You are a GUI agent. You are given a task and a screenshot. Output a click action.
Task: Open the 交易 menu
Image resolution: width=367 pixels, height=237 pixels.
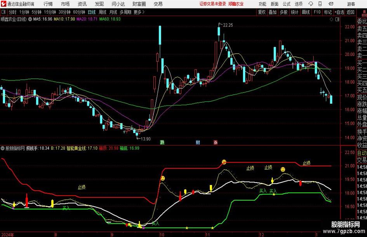point(158,4)
